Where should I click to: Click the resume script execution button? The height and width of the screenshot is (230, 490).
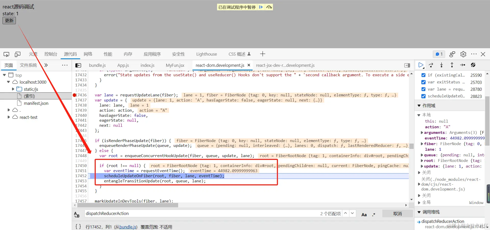[x=421, y=65]
